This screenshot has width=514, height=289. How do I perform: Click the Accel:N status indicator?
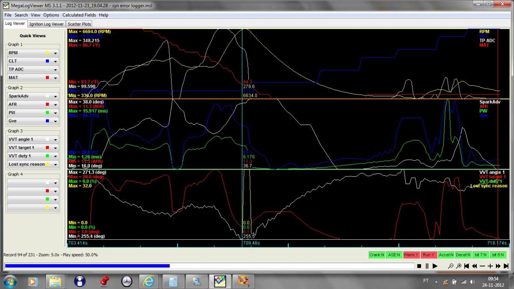pos(446,255)
